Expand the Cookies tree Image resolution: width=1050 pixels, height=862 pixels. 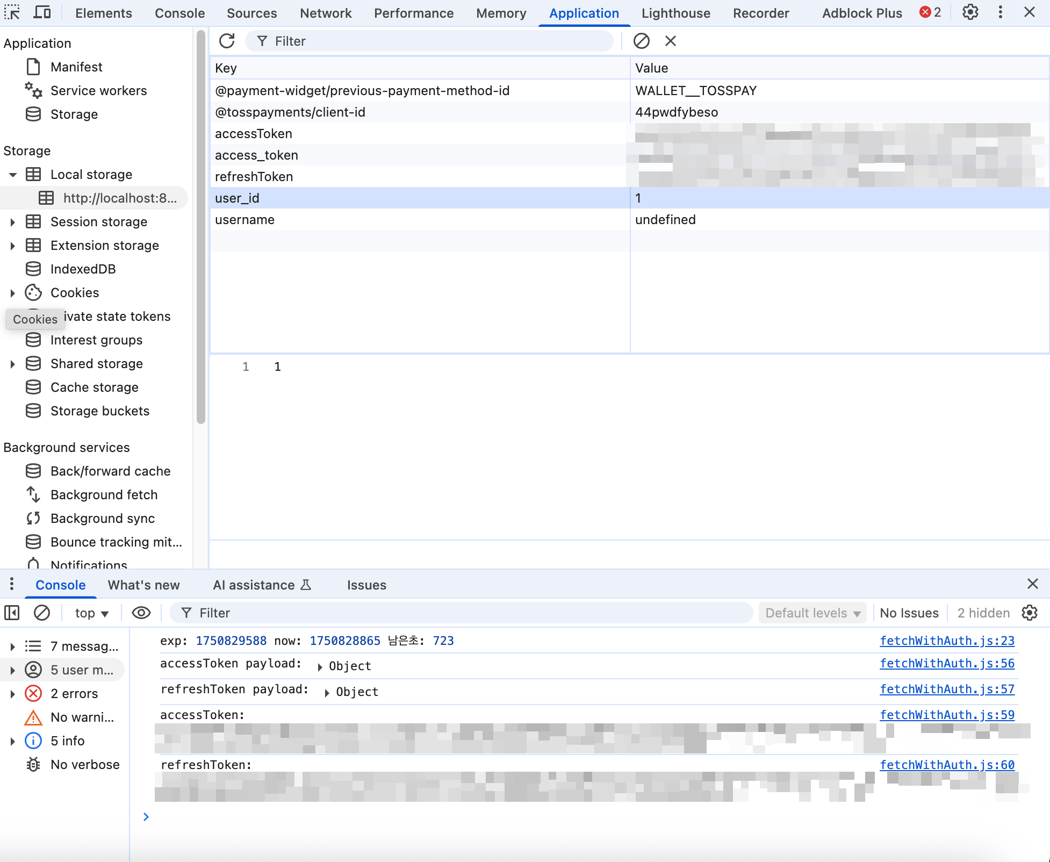12,292
